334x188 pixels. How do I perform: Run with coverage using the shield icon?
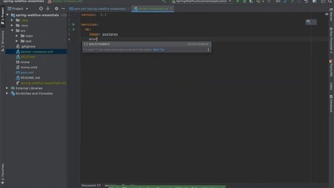(252, 1)
